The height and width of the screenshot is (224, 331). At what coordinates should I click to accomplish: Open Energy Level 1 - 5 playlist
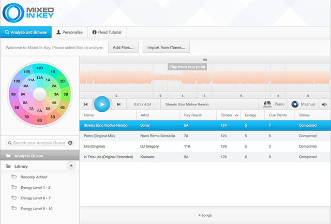[x=35, y=187]
